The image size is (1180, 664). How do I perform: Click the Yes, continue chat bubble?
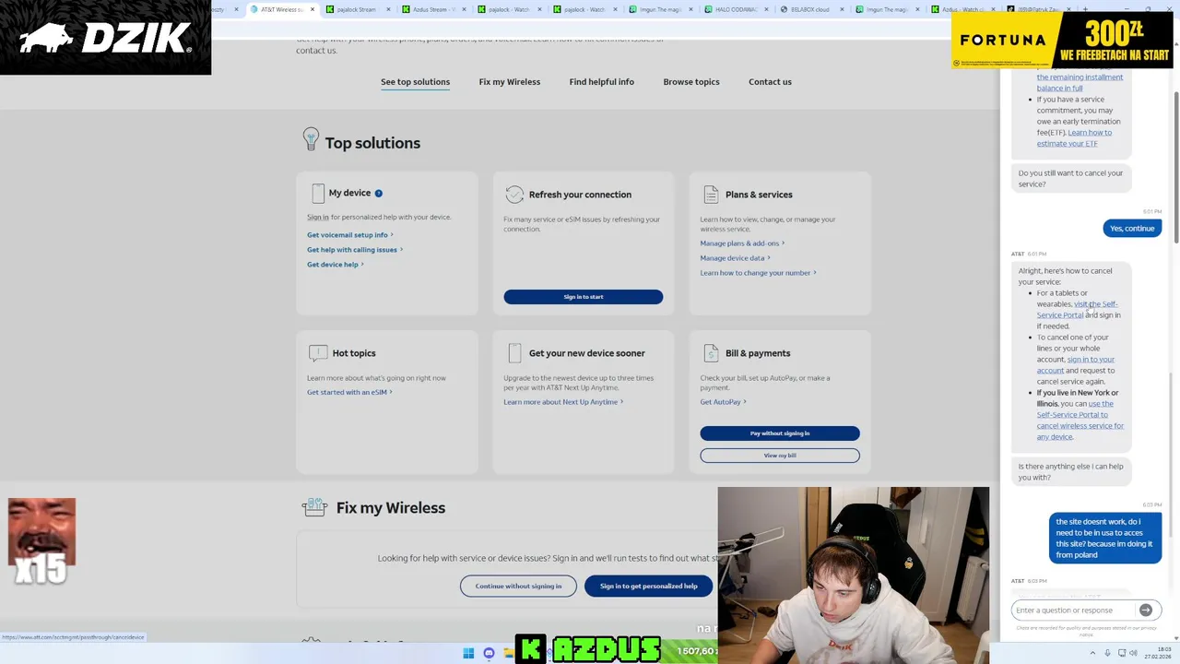(1132, 228)
